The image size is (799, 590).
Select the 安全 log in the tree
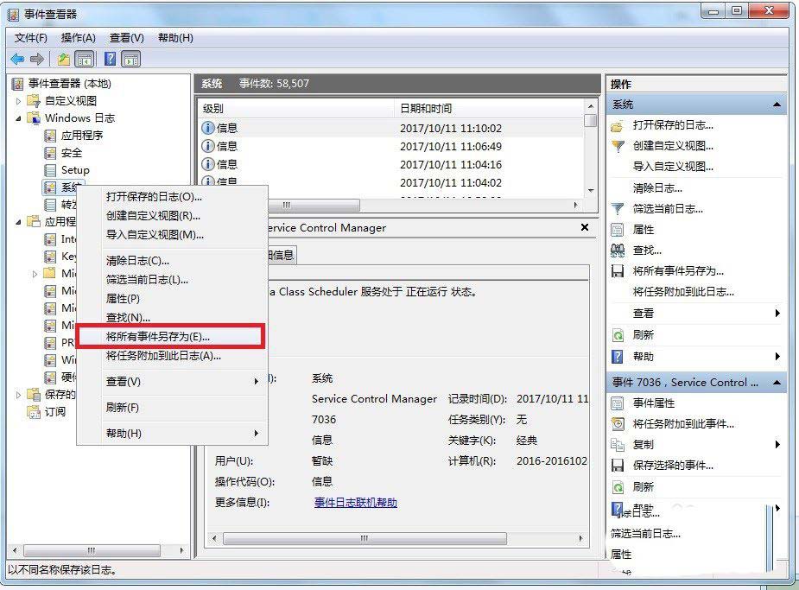tap(72, 153)
